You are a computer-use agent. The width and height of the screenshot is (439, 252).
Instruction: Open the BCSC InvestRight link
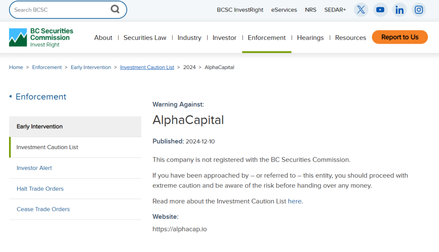coord(240,10)
